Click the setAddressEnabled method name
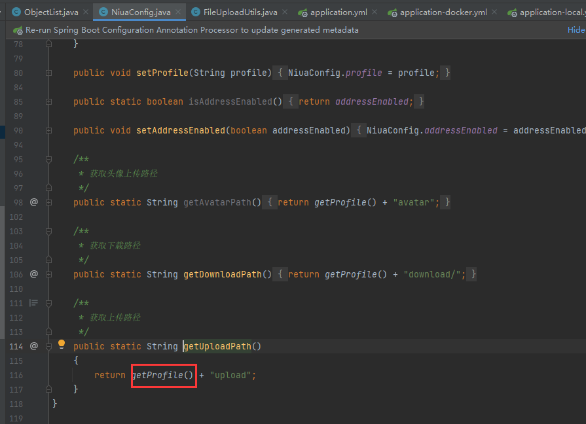The height and width of the screenshot is (424, 586). coord(181,130)
